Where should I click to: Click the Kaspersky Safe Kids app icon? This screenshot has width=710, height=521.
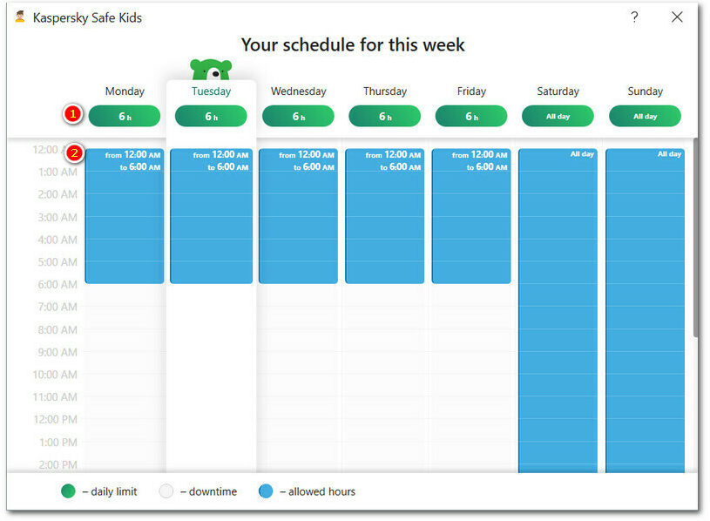pyautogui.click(x=20, y=17)
